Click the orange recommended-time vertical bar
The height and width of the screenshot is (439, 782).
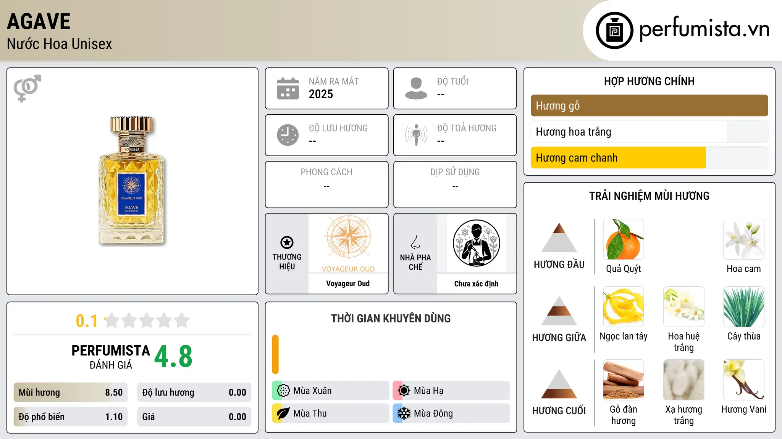(275, 354)
